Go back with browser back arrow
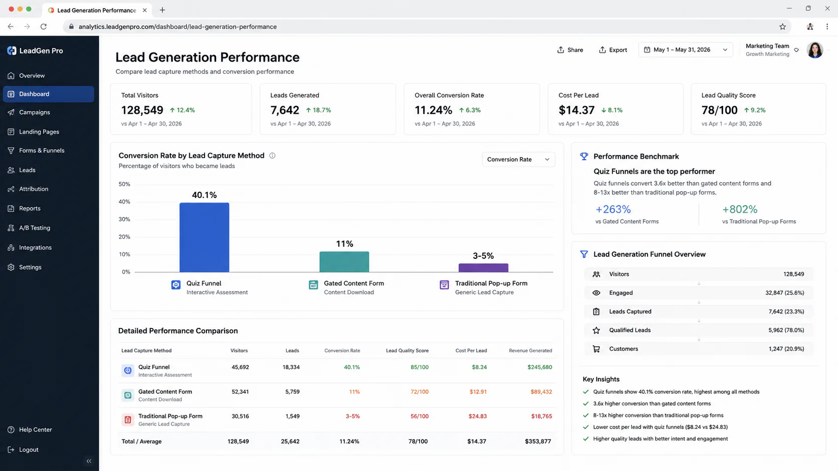This screenshot has width=838, height=471. point(11,27)
